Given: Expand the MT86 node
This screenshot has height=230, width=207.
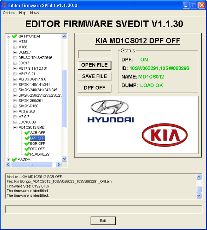Looking at the screenshot, I should coord(15,47).
